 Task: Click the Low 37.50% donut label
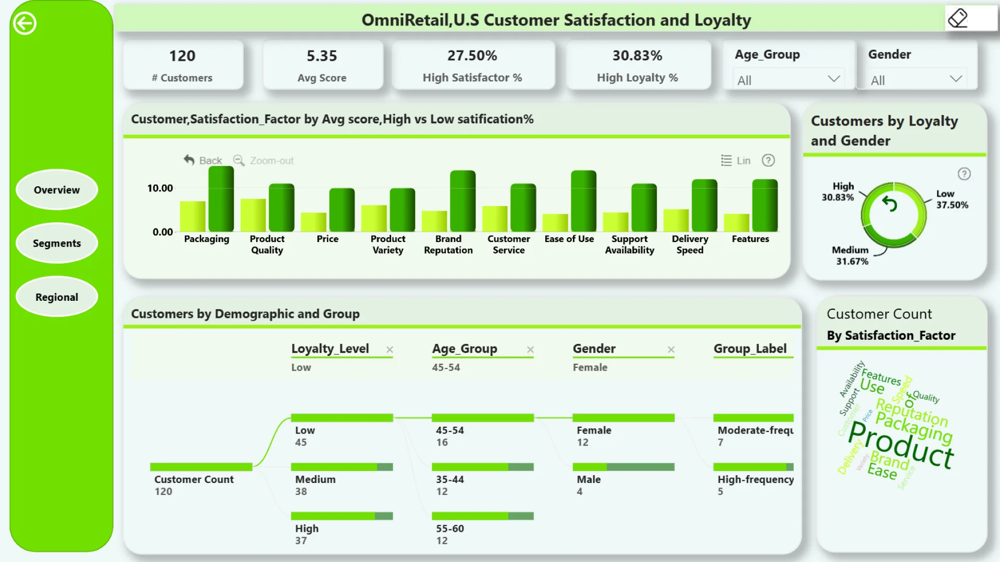point(952,199)
